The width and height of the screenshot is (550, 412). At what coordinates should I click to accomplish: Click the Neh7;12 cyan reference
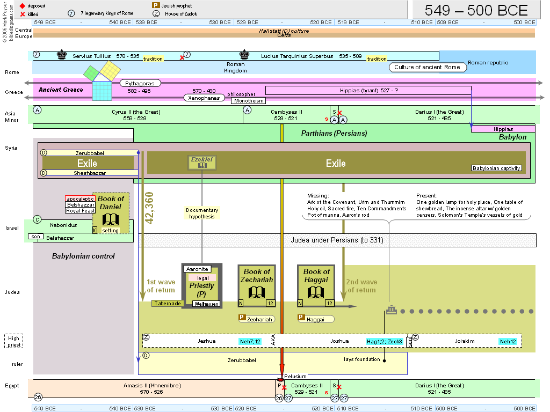250,341
